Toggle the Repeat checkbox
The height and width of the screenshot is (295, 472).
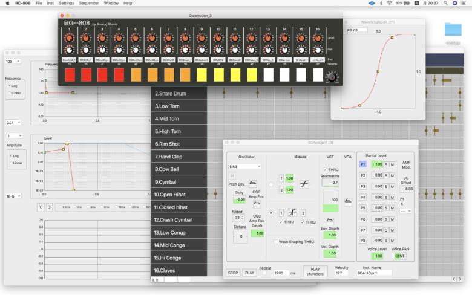(x=264, y=273)
